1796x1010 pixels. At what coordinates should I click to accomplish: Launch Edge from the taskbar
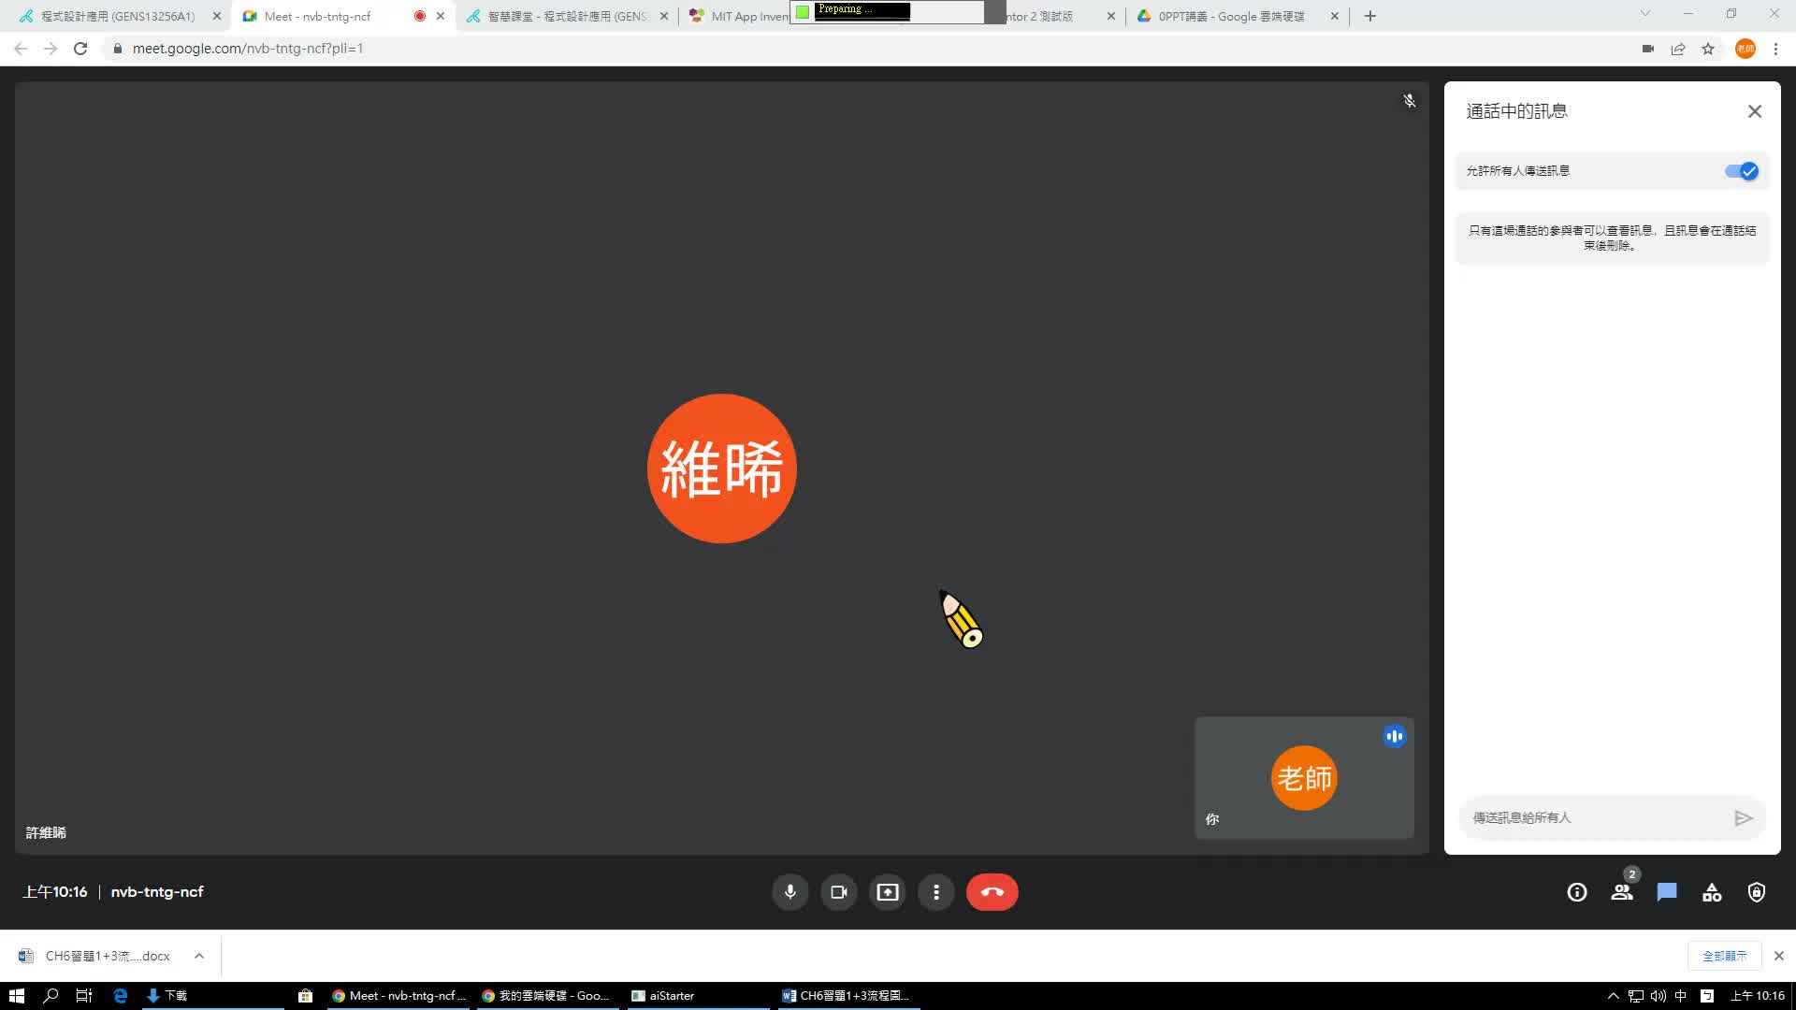(120, 996)
